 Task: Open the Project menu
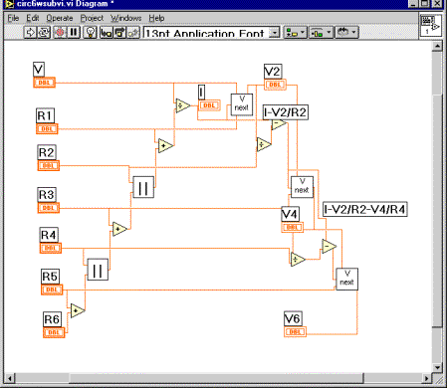click(92, 18)
